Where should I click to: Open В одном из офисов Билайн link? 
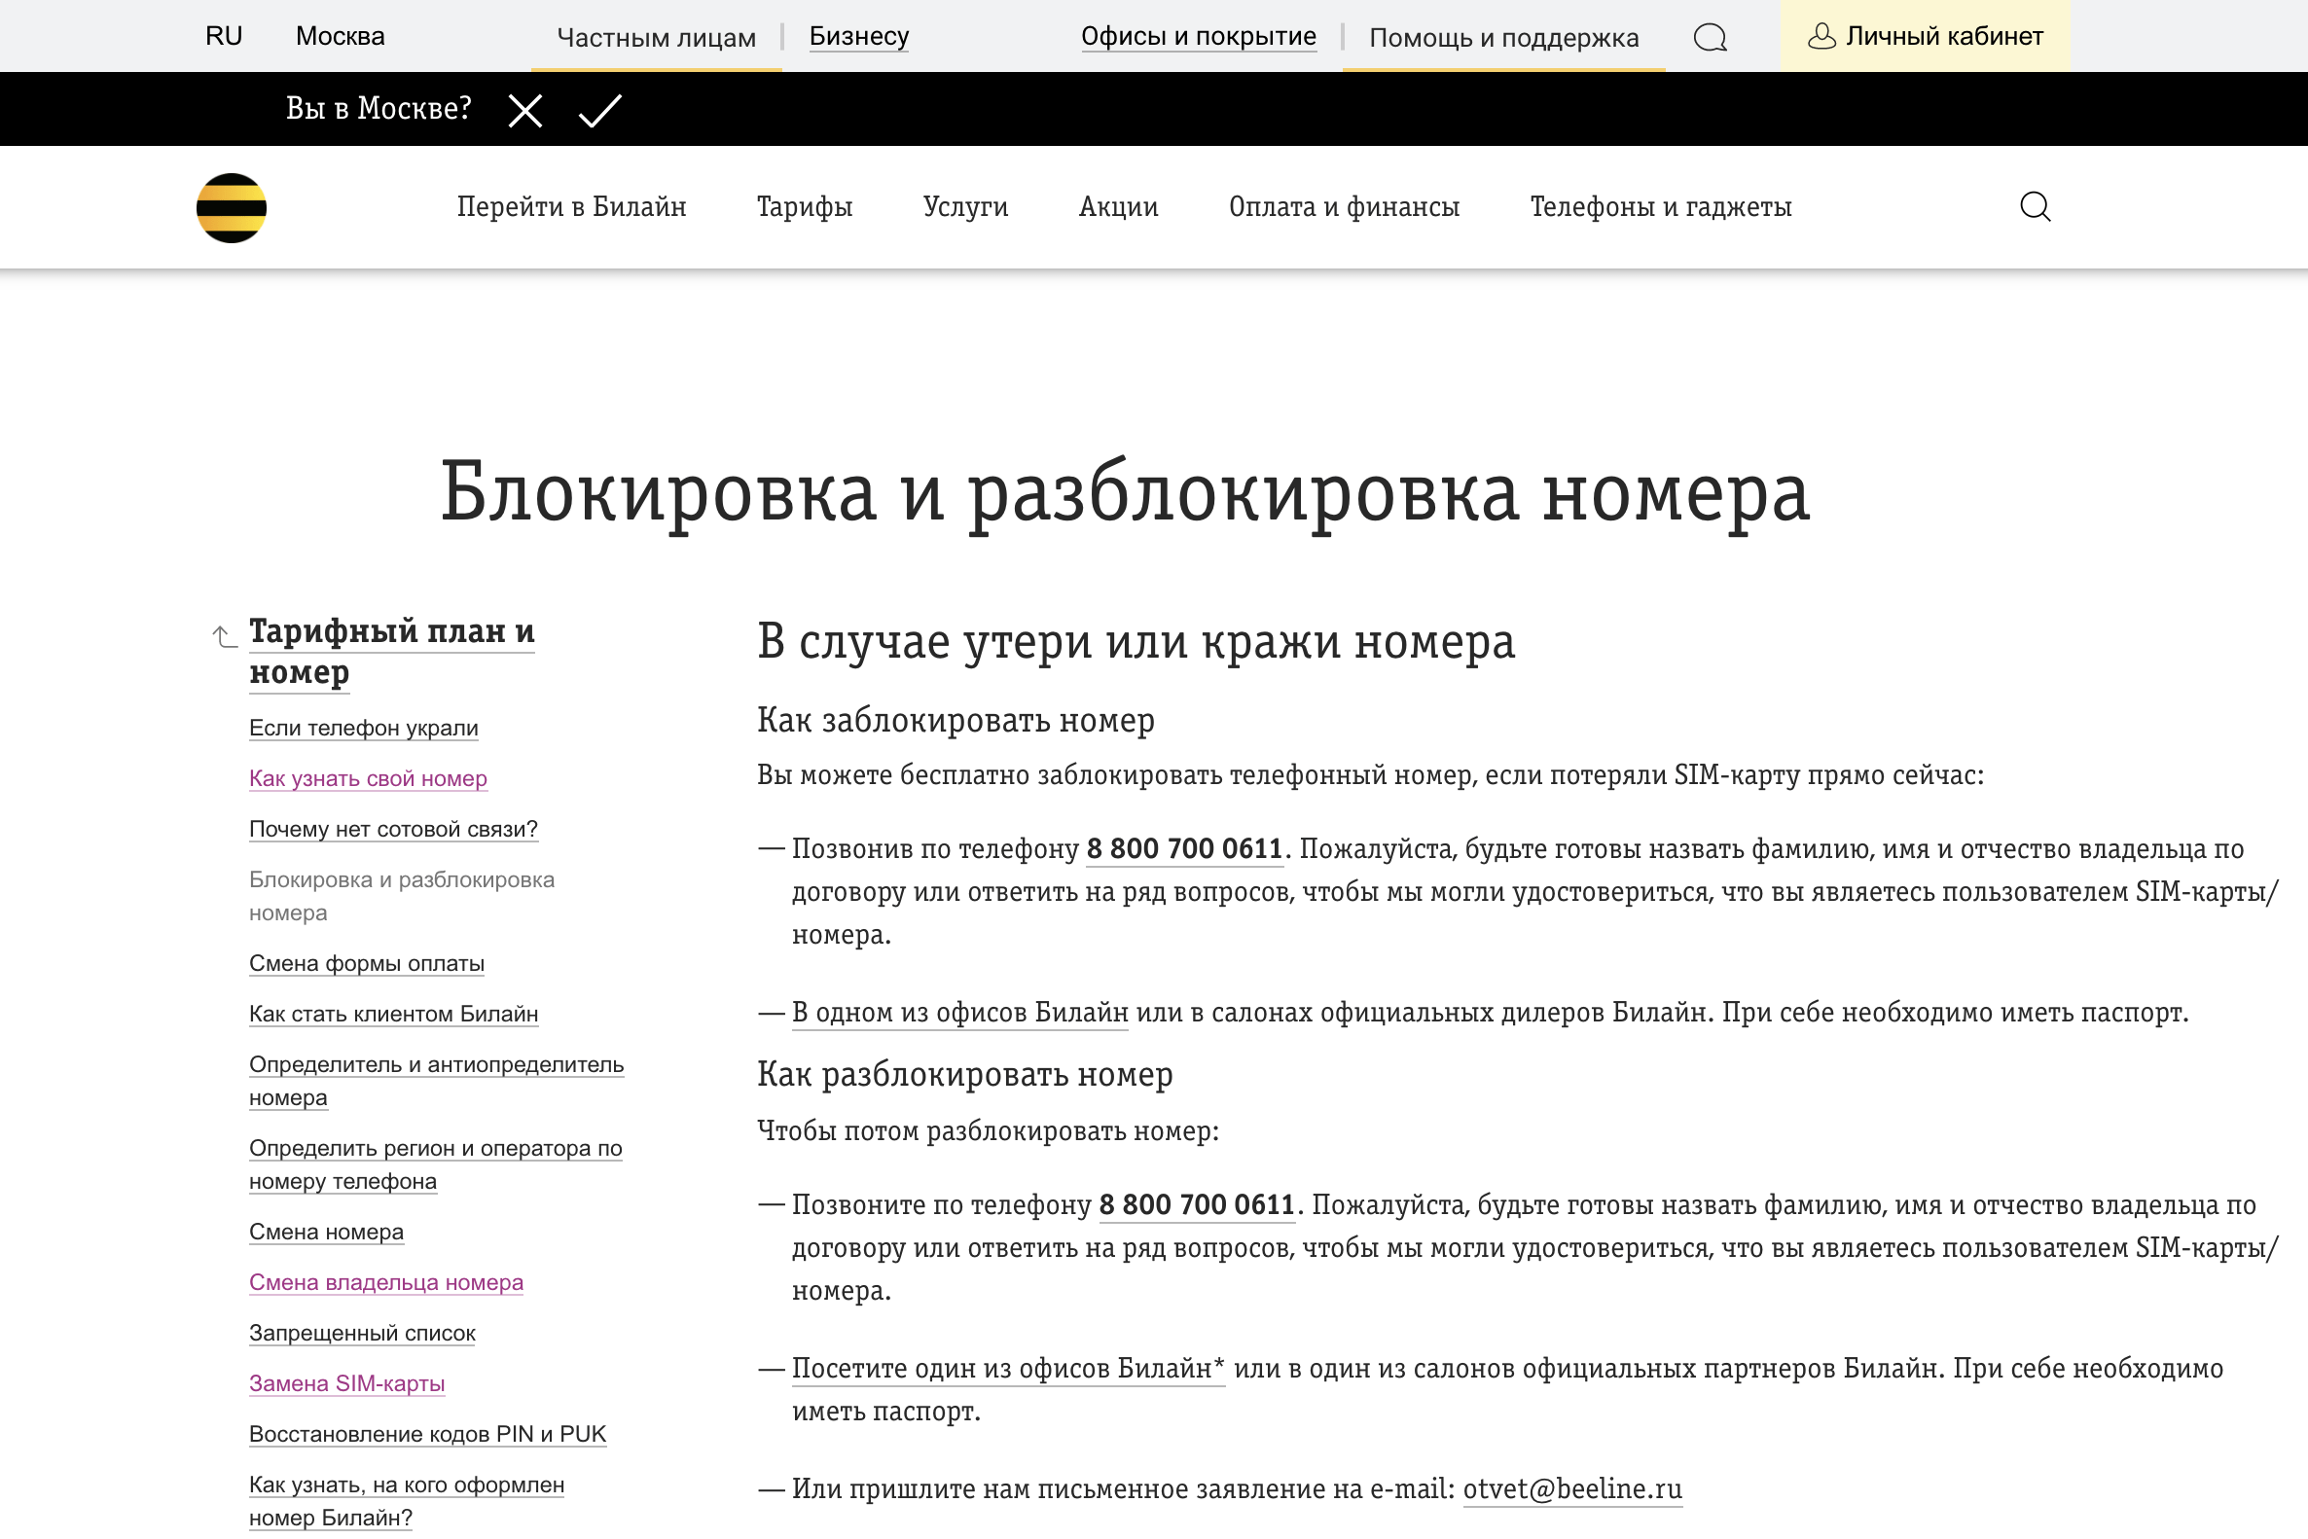tap(962, 1012)
